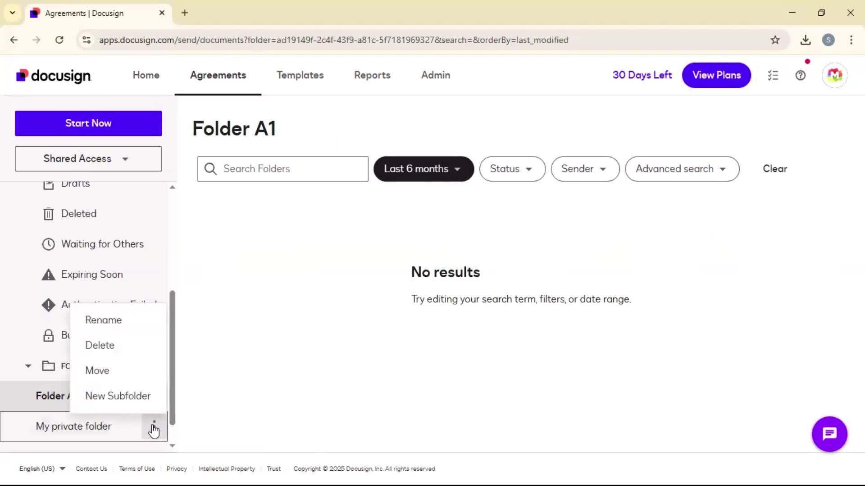Open the English (US) language selector
This screenshot has width=865, height=486.
(42, 468)
